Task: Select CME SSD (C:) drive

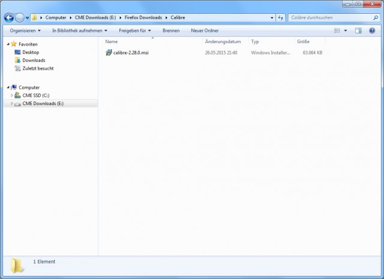Action: pyautogui.click(x=36, y=95)
